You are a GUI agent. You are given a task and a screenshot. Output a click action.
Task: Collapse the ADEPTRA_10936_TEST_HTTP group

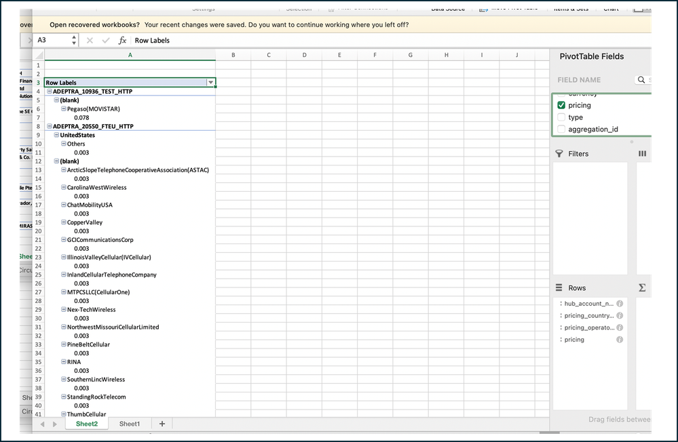pyautogui.click(x=50, y=91)
